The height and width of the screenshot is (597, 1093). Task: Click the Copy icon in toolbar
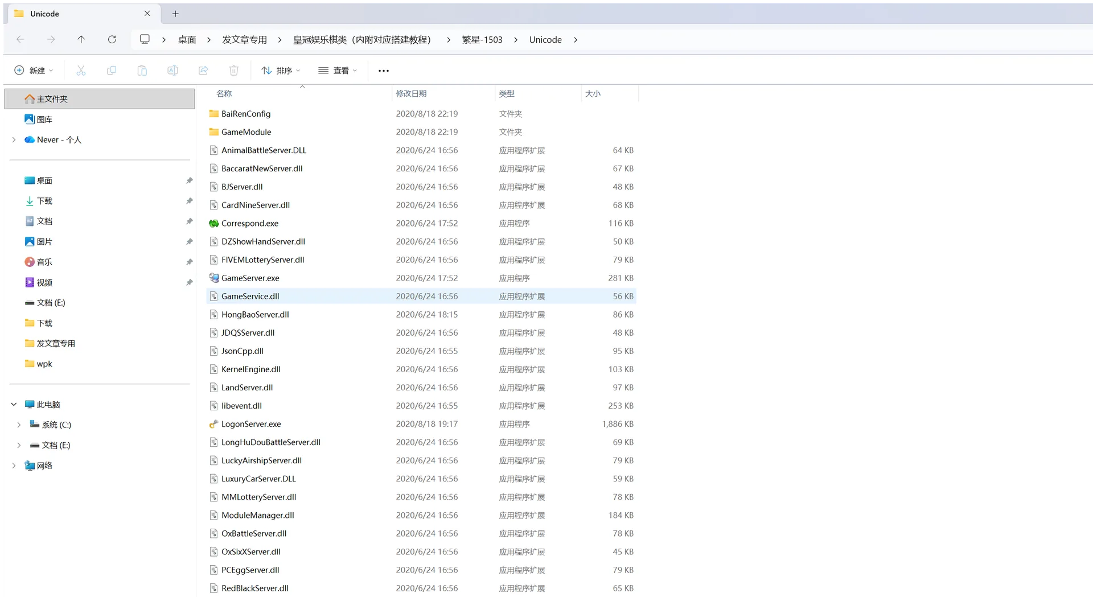[112, 71]
